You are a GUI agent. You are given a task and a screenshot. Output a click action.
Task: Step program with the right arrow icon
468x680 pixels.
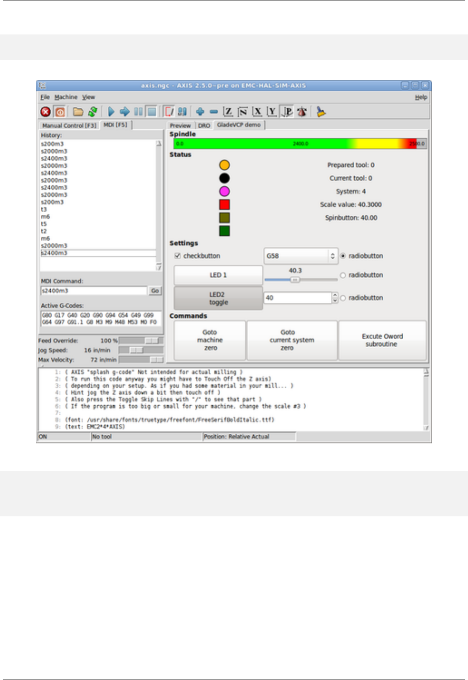click(125, 112)
